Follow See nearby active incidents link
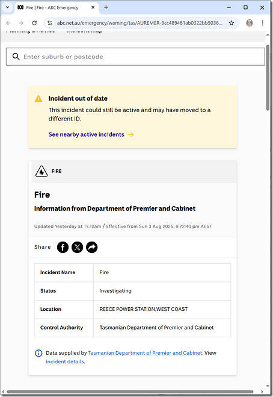This screenshot has width=273, height=397. coord(86,134)
